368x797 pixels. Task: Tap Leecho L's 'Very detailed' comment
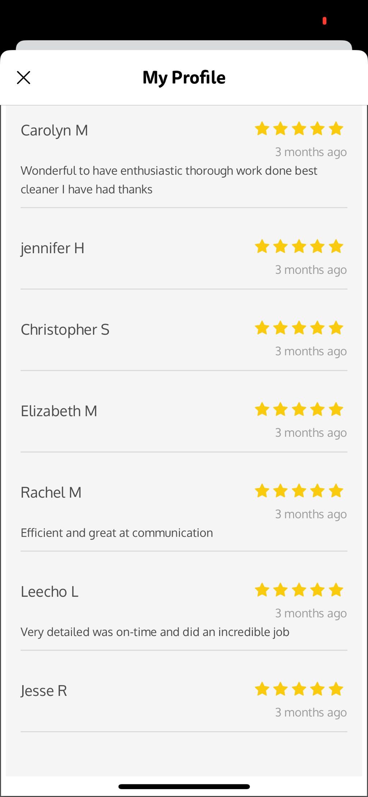click(155, 632)
